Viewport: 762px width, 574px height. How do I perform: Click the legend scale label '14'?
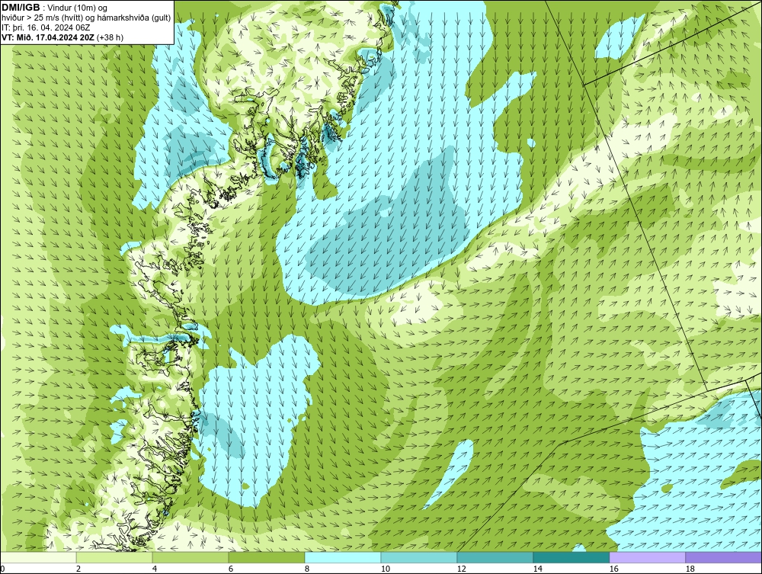click(x=538, y=569)
